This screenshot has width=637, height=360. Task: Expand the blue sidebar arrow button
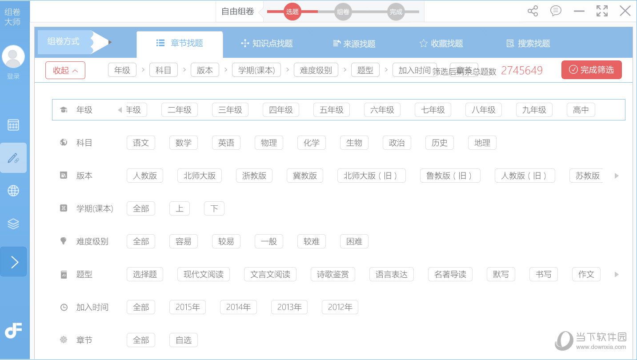pyautogui.click(x=13, y=262)
